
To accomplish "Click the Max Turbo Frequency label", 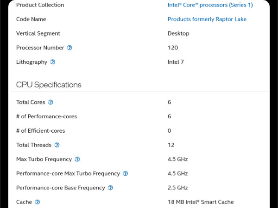I will pyautogui.click(x=44, y=159).
